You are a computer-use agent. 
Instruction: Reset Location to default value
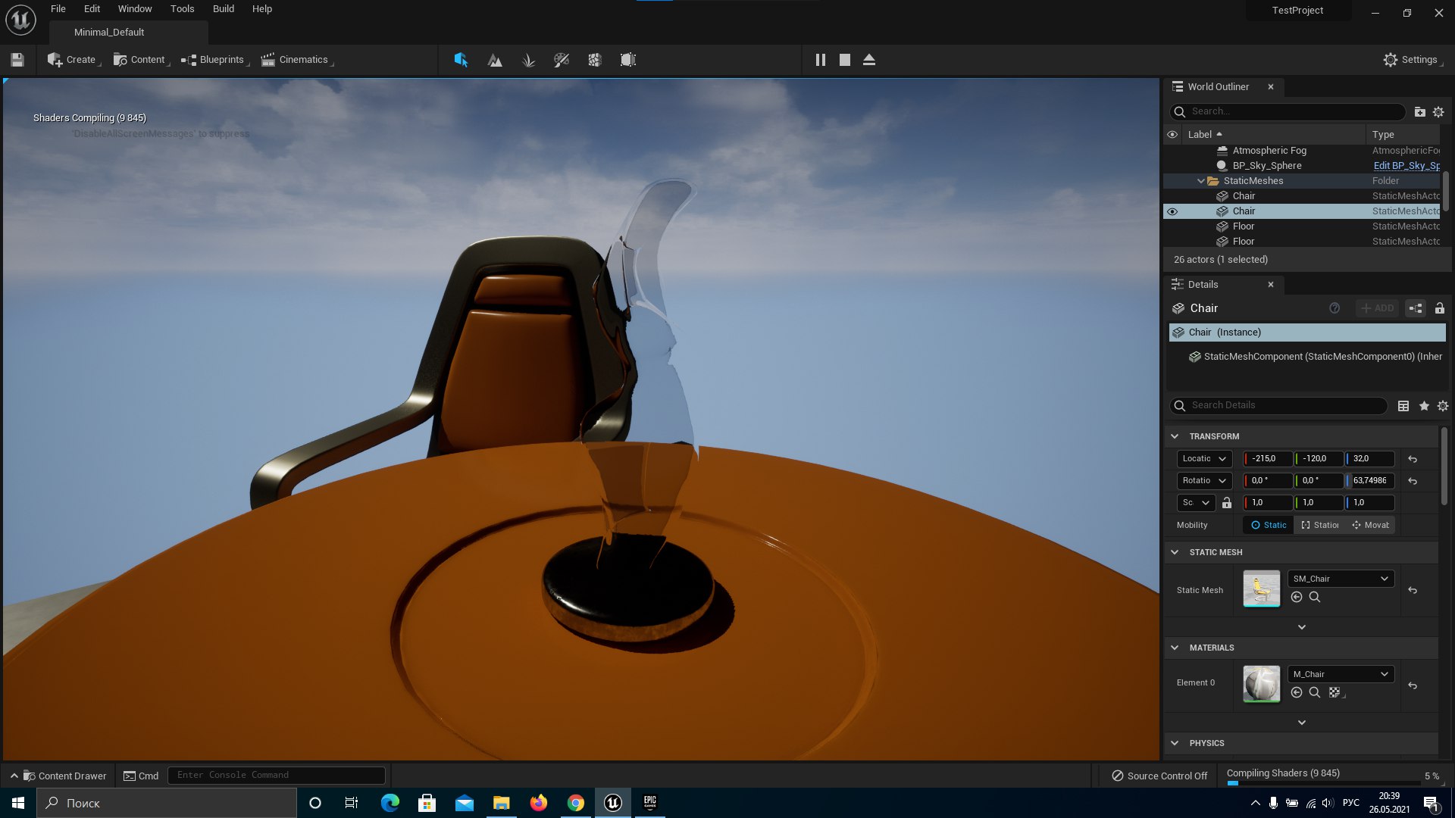click(1413, 459)
